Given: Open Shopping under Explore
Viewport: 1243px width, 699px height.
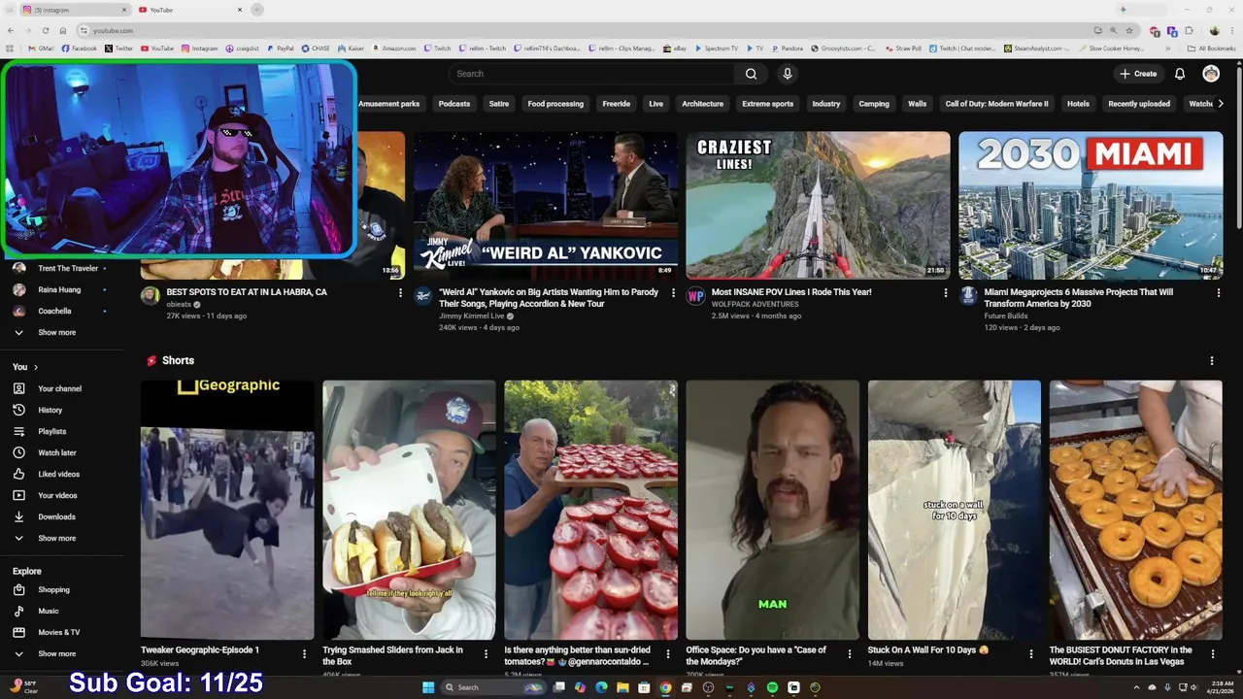Looking at the screenshot, I should [53, 589].
